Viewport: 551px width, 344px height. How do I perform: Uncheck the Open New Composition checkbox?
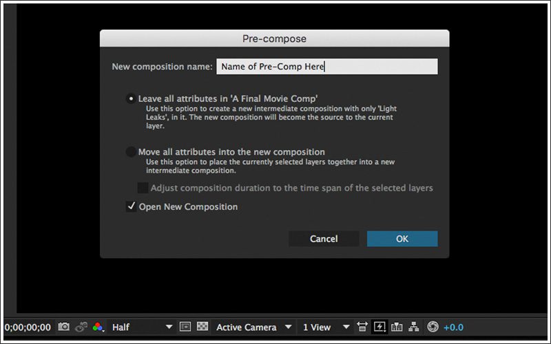pos(131,206)
